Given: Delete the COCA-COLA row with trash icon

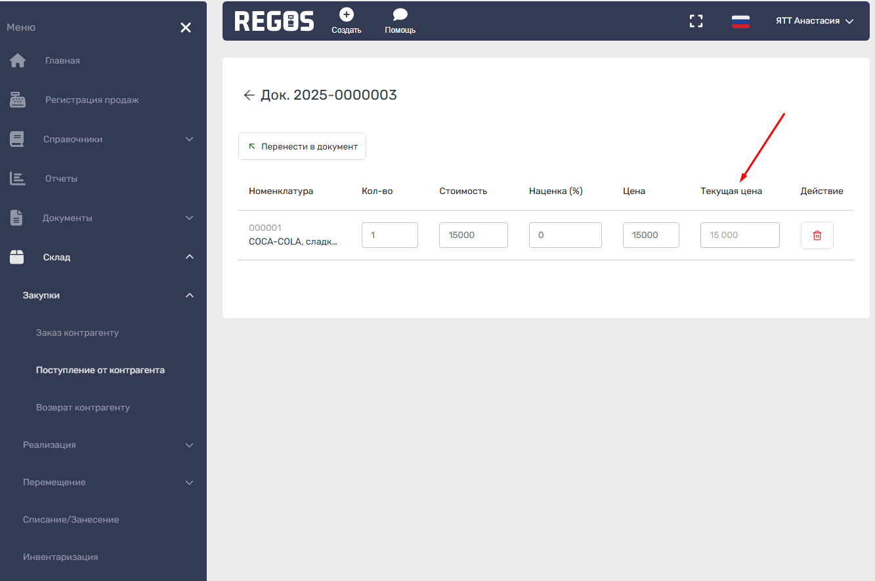Looking at the screenshot, I should [817, 235].
